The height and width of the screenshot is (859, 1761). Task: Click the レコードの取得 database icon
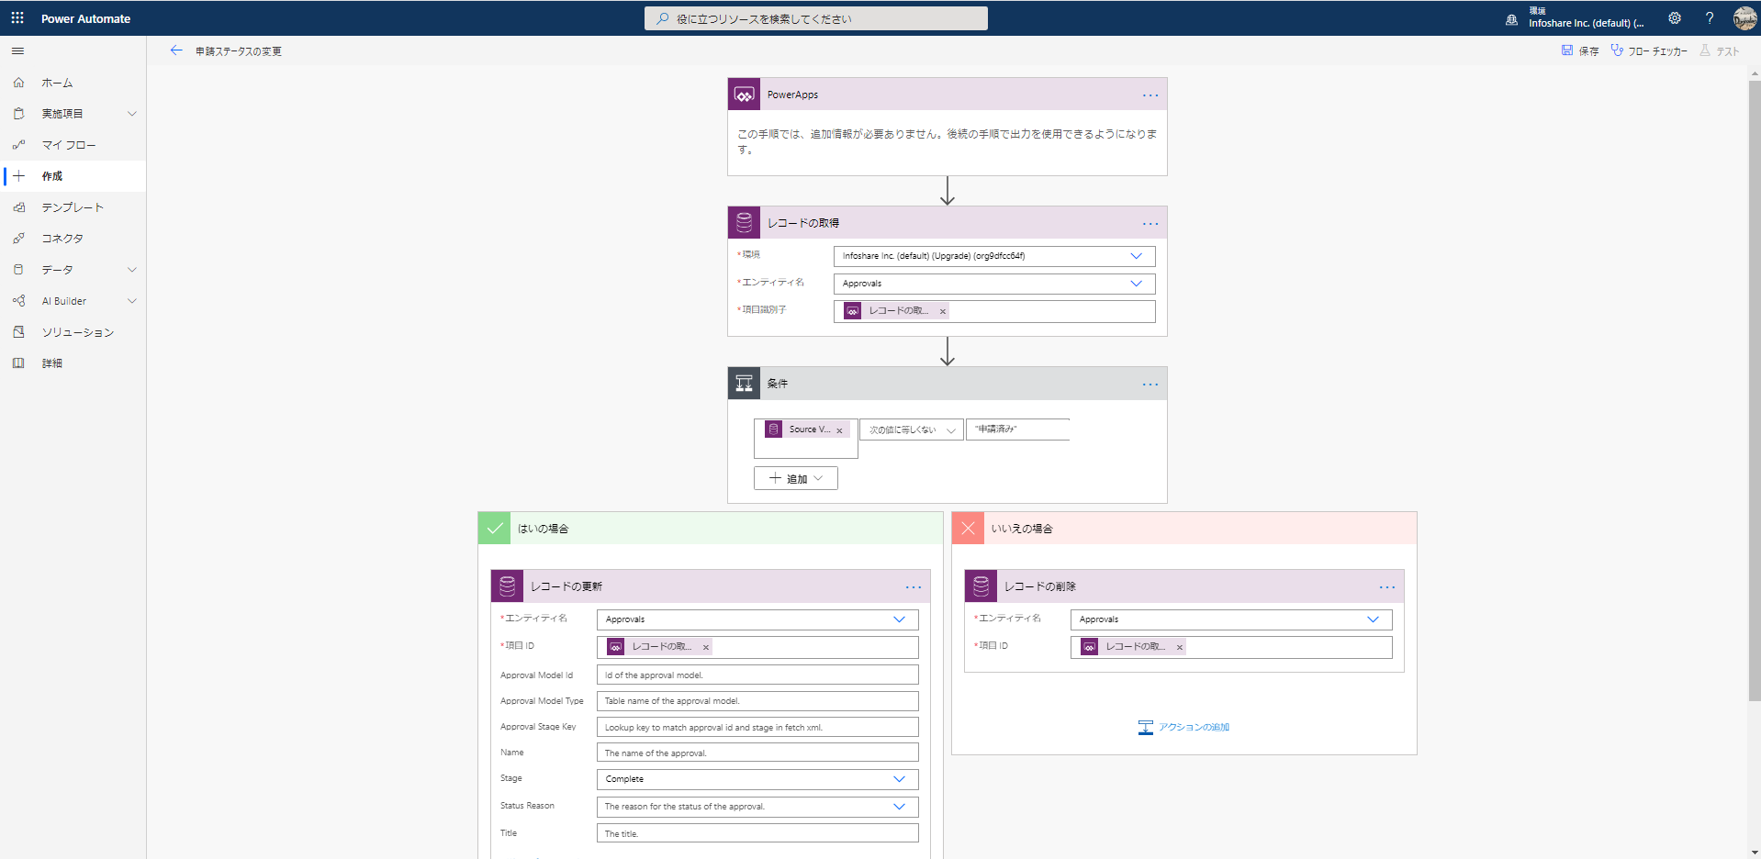[745, 223]
